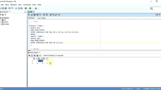
Task: Expand the SCOTT connection node
Action: tap(0, 22)
